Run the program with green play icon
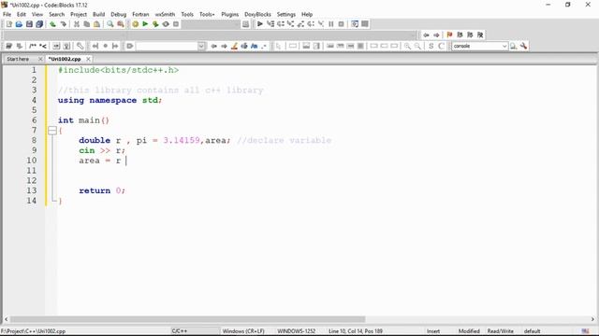Image resolution: width=599 pixels, height=336 pixels. [x=145, y=24]
